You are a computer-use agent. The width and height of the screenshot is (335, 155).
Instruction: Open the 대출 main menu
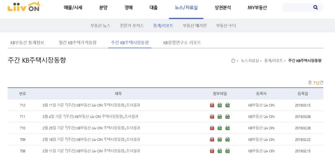154,8
